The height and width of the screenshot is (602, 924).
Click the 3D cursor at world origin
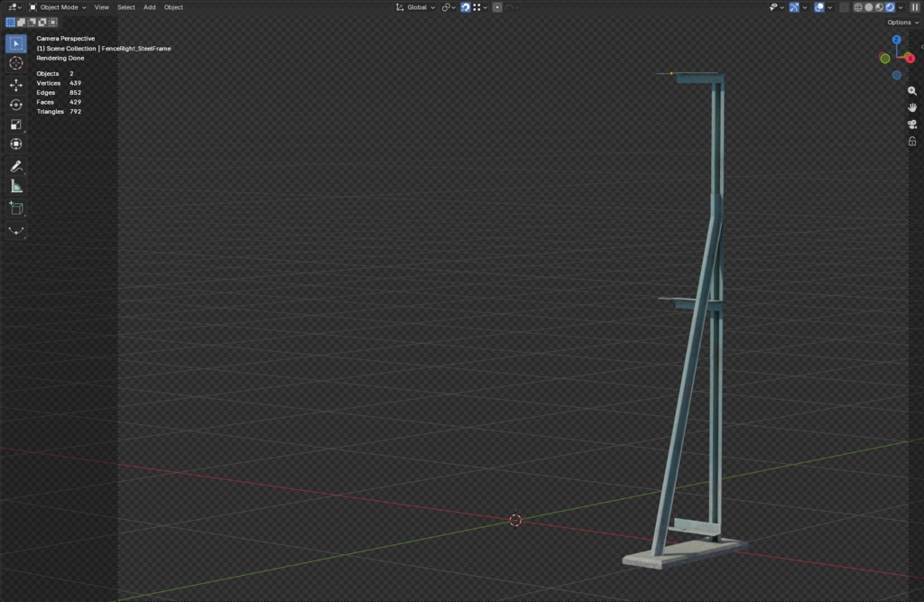coord(515,520)
